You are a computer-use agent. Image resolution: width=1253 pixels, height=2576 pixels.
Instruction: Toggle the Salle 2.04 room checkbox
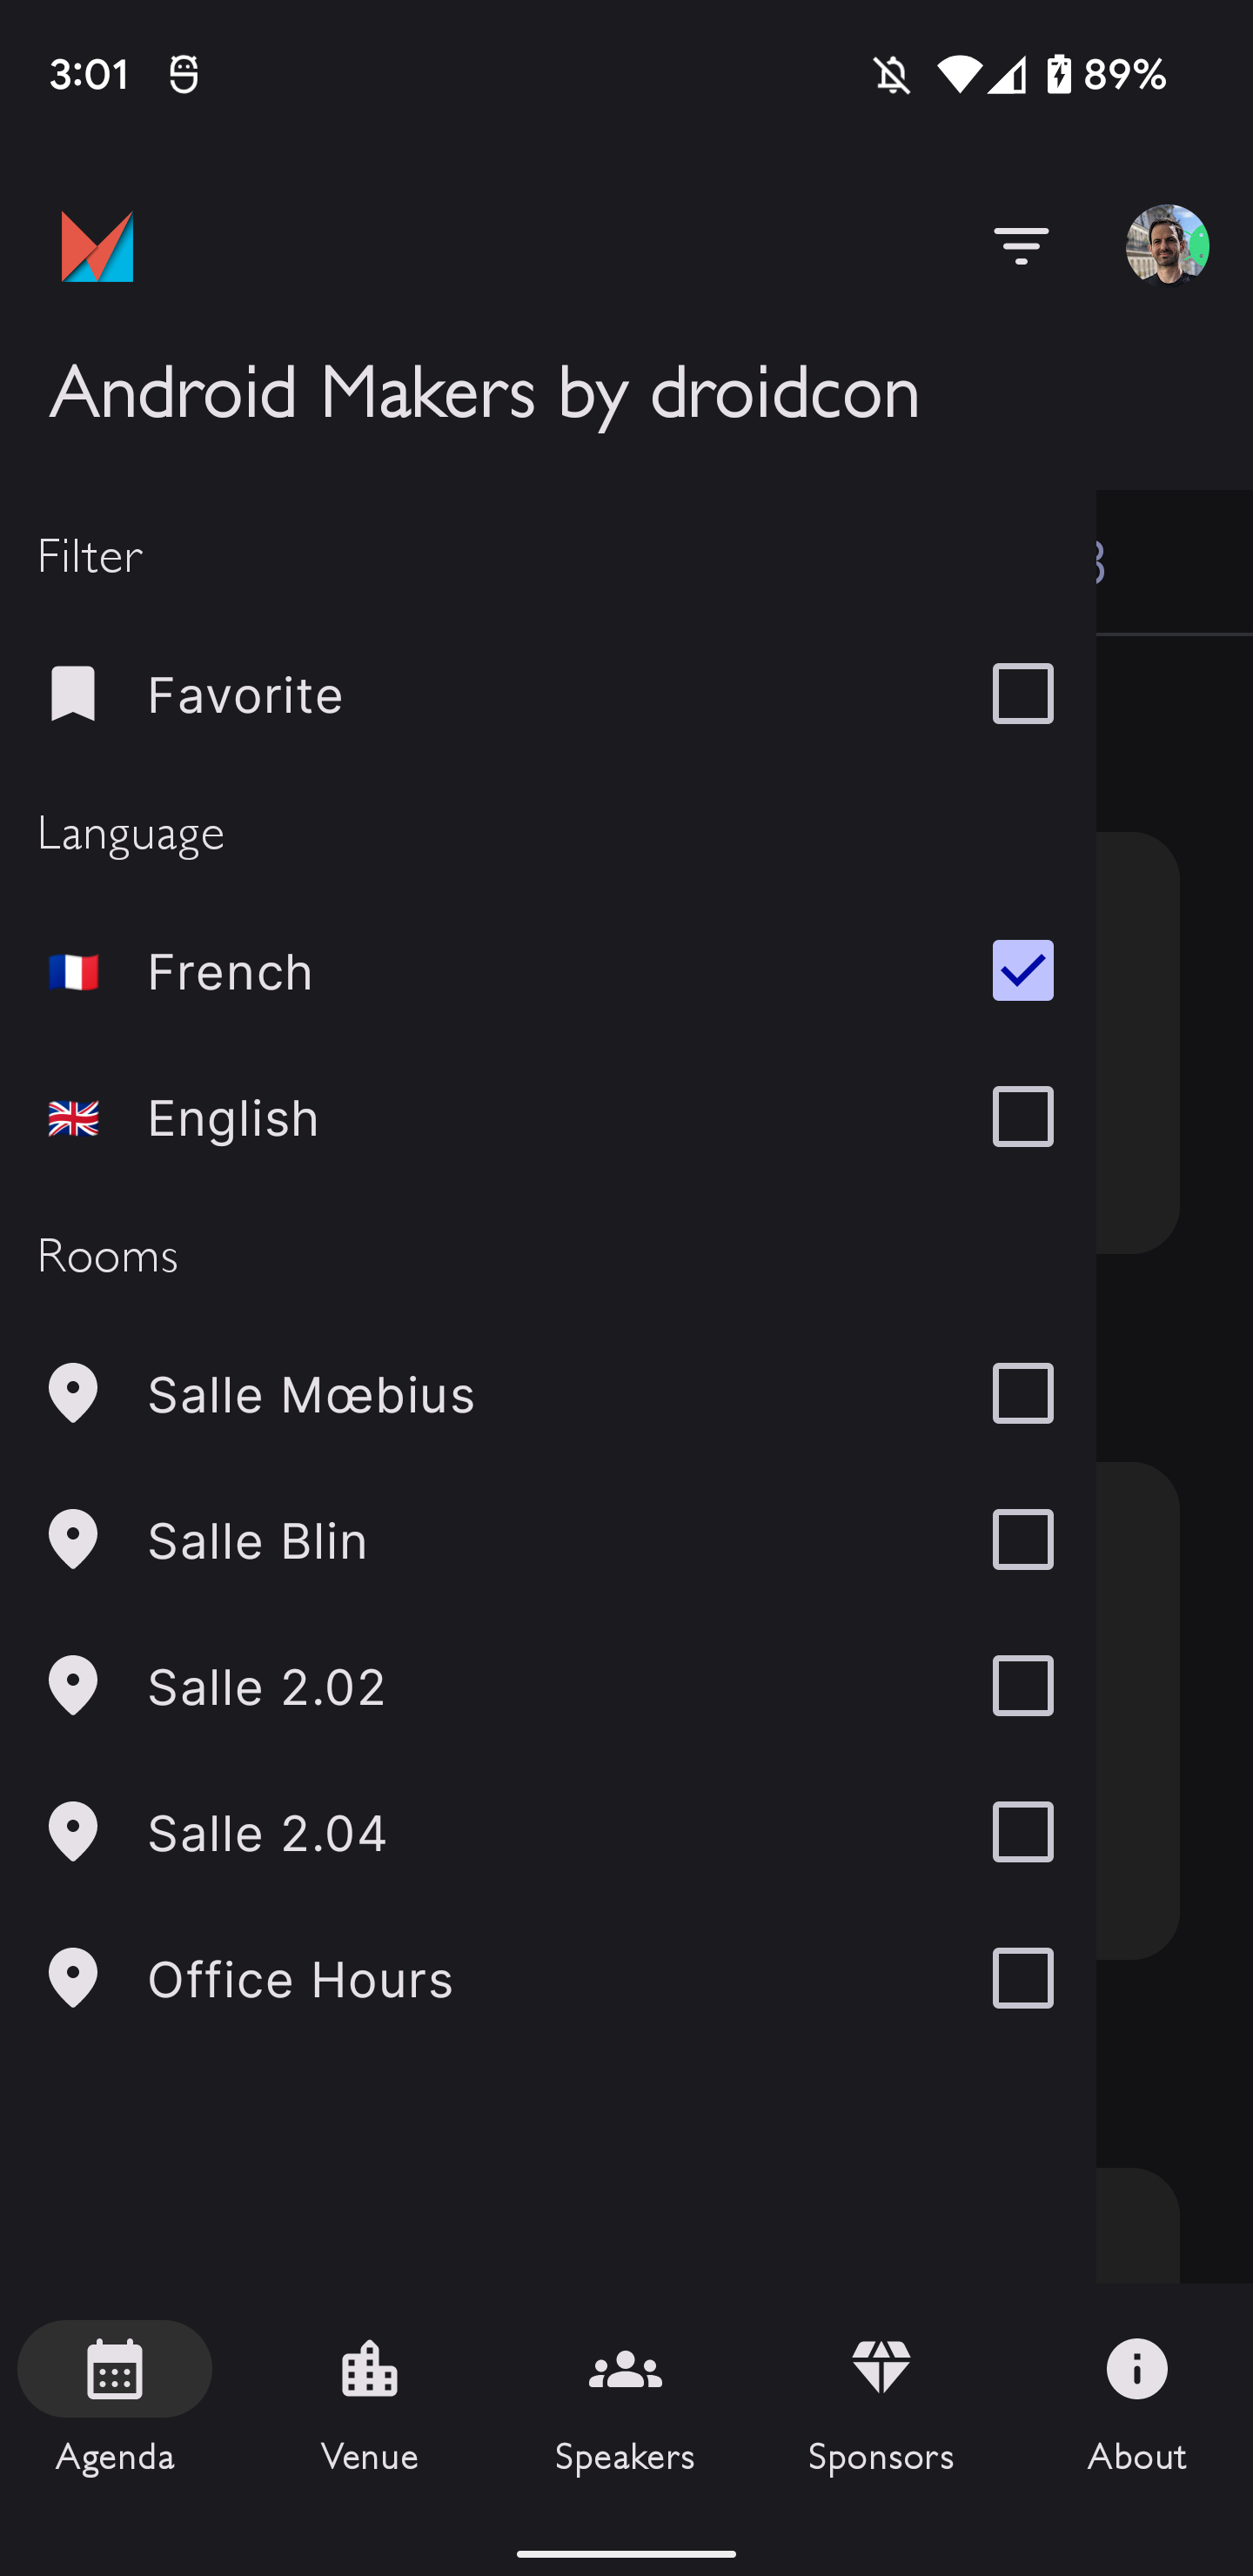click(1022, 1832)
